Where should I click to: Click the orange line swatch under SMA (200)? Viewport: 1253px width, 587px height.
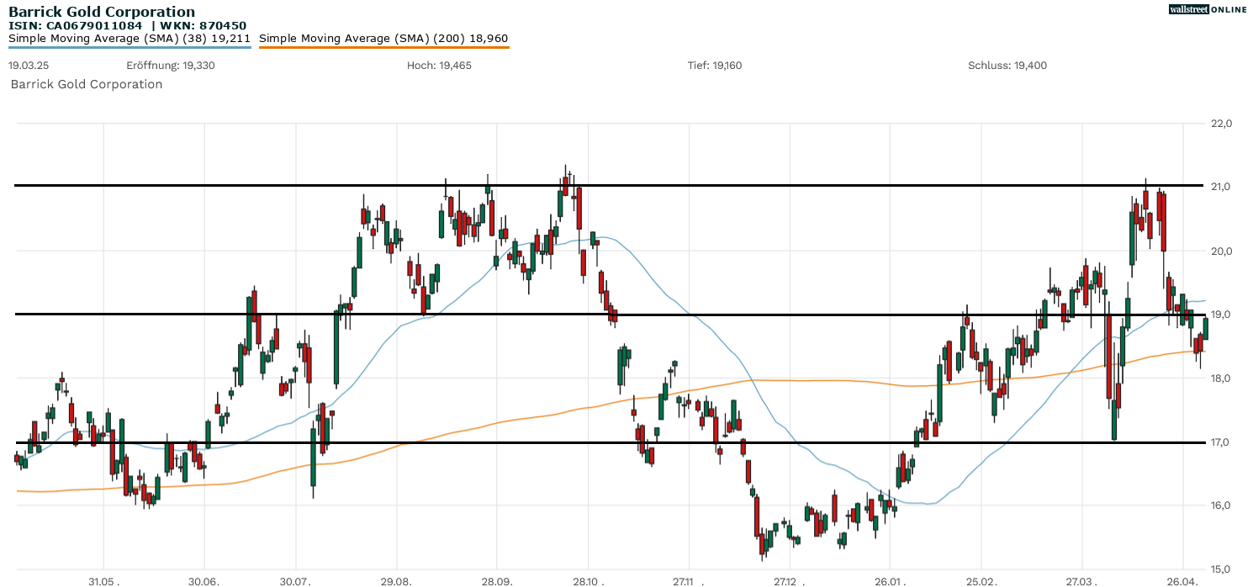(x=383, y=47)
